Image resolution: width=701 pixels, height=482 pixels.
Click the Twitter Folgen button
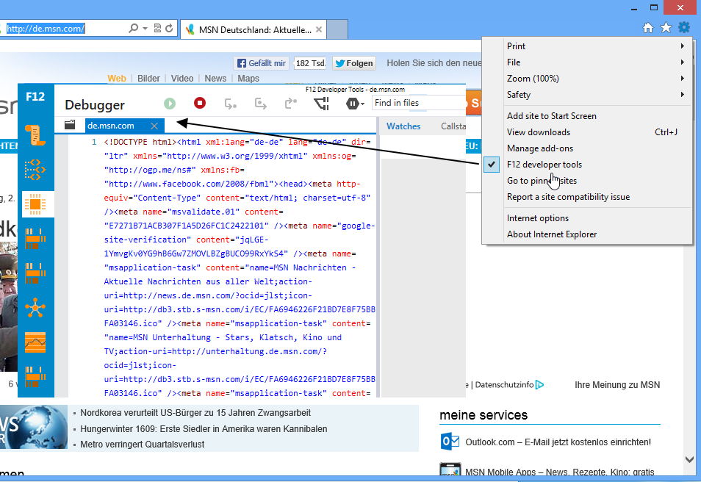tap(354, 63)
